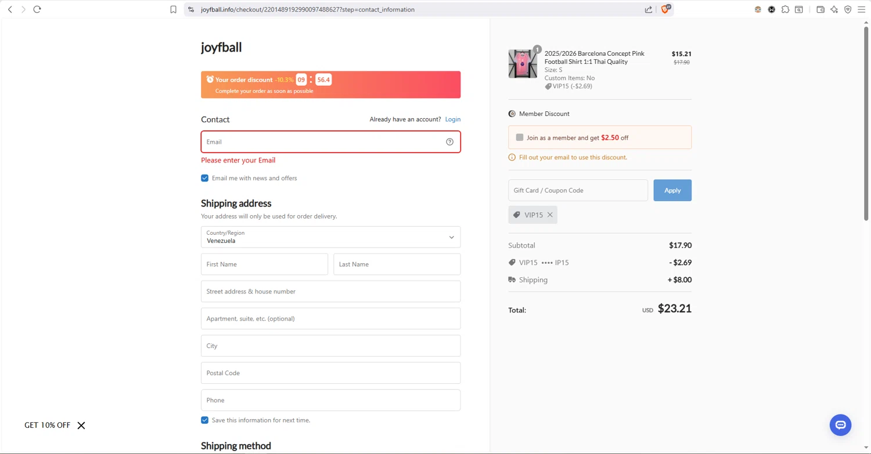Dismiss the GET 10% OFF banner
Image resolution: width=871 pixels, height=454 pixels.
81,426
